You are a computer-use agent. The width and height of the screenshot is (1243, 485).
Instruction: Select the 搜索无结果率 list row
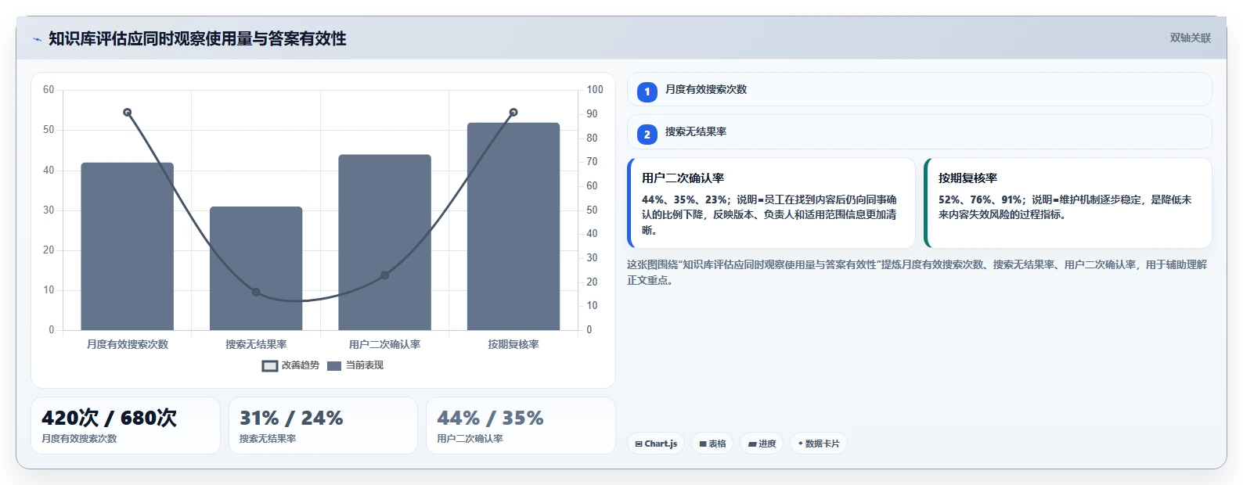pos(919,132)
